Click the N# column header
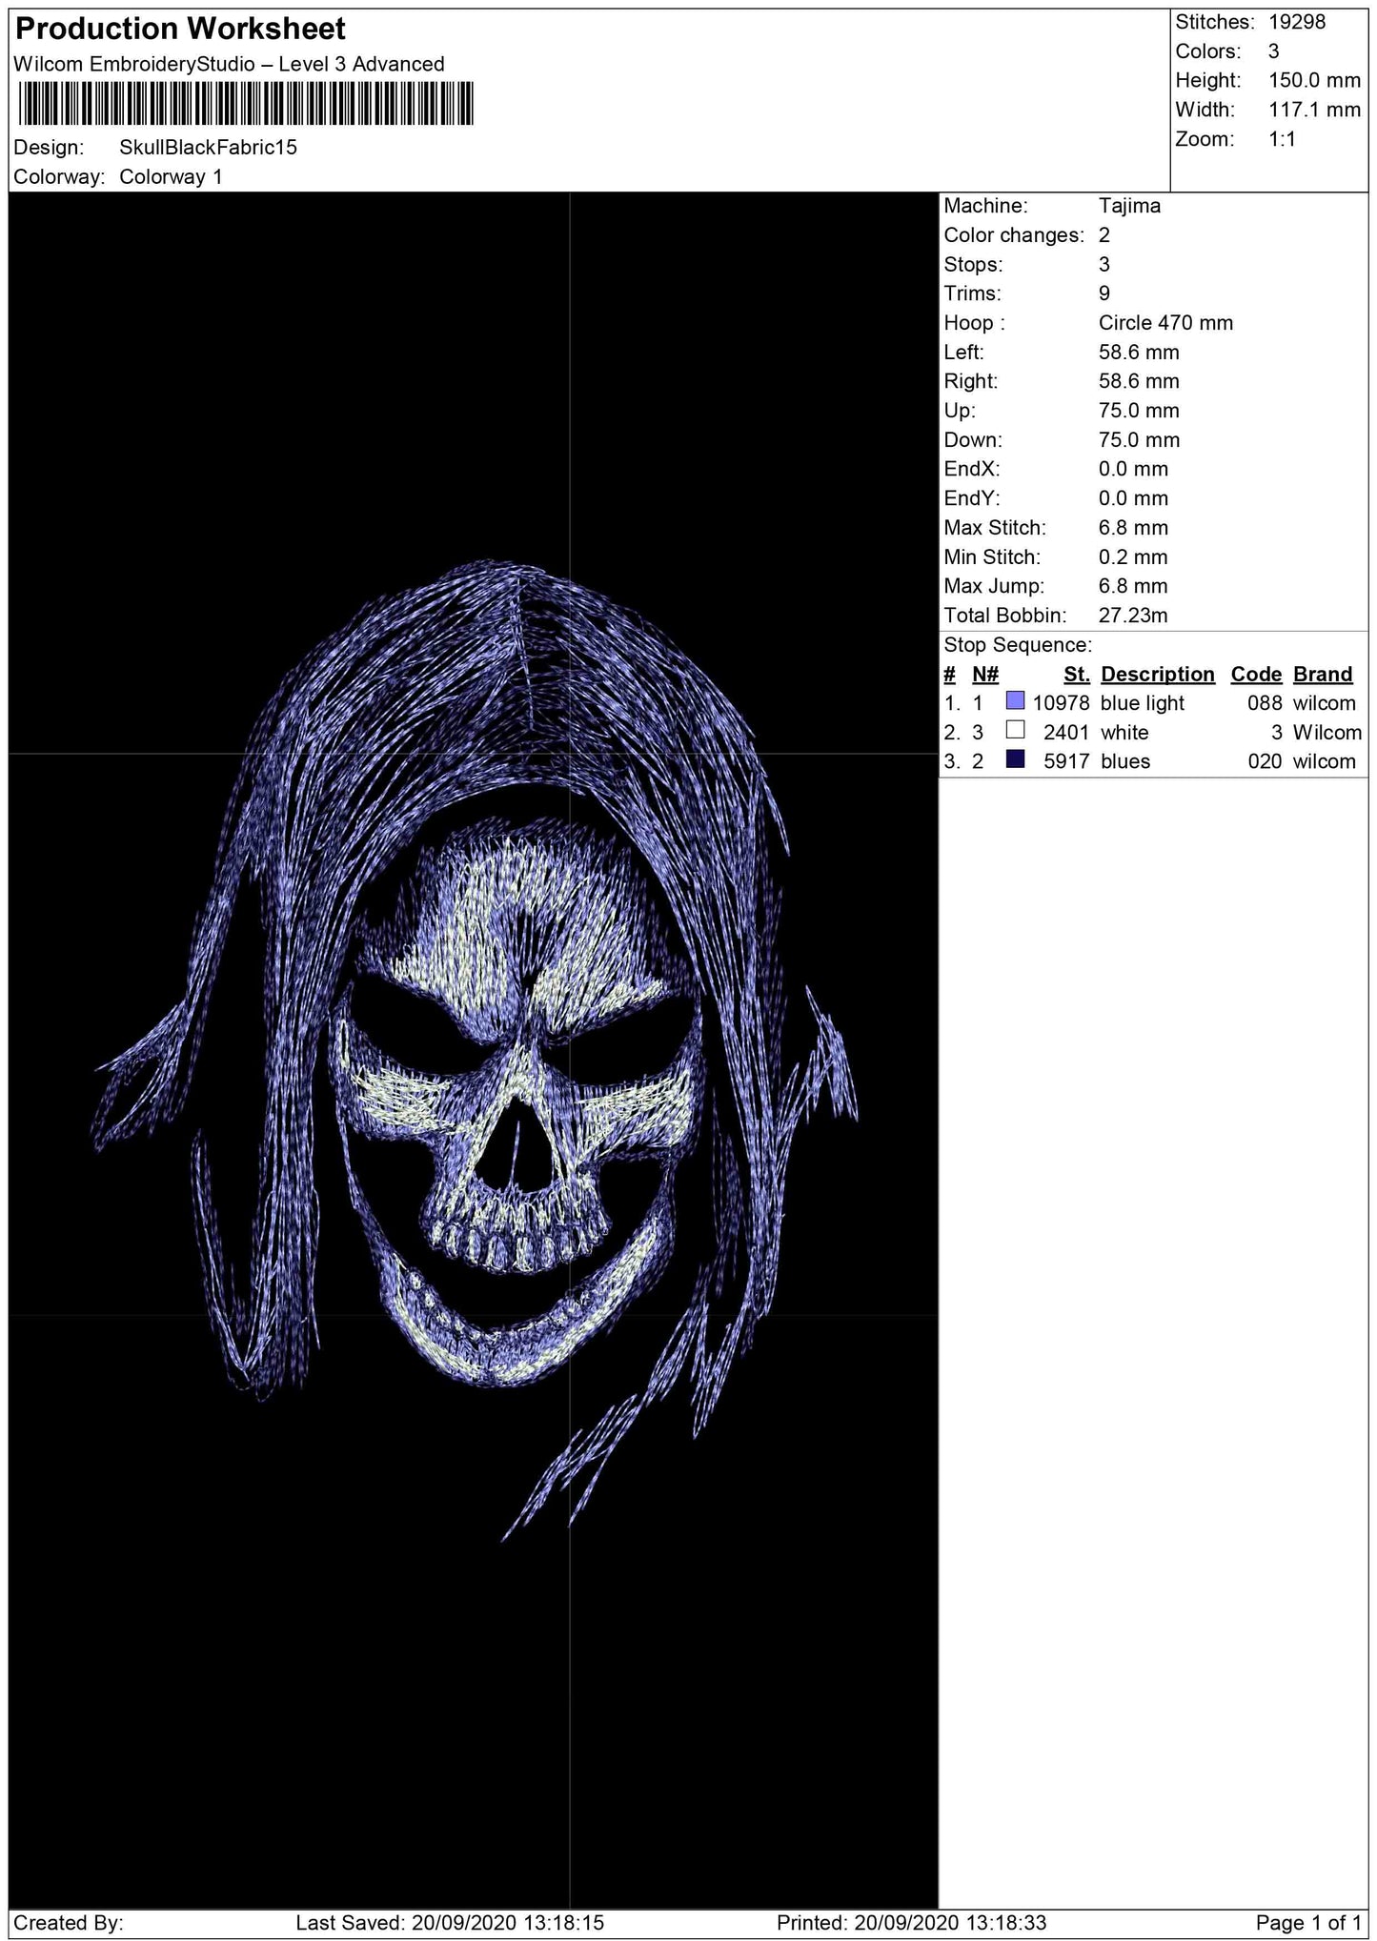Viewport: 1377px width, 1941px height. click(x=985, y=674)
